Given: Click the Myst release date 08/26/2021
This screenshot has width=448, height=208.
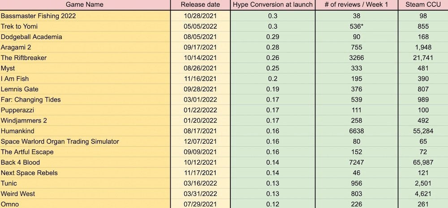Looking at the screenshot, I should [x=200, y=68].
